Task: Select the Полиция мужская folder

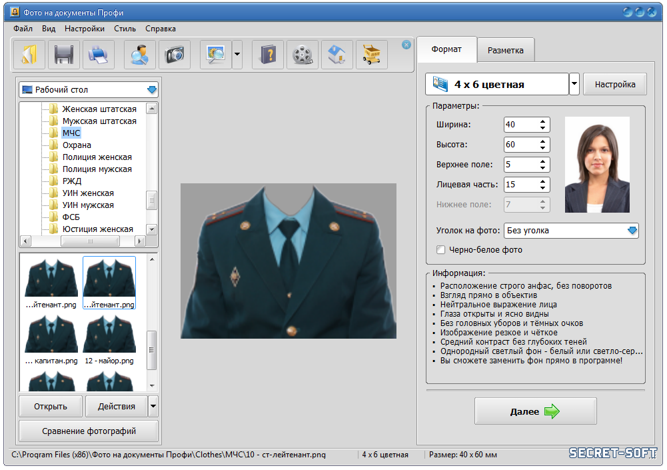Action: click(x=97, y=169)
